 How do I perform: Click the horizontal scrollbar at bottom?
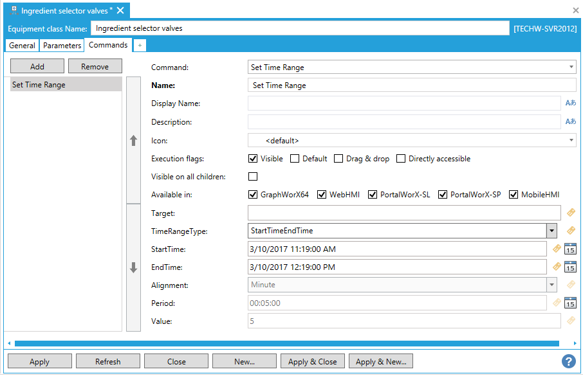click(286, 343)
